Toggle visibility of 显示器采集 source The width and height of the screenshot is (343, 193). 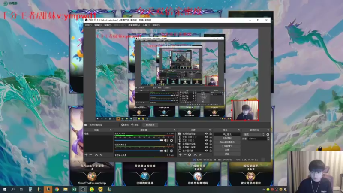[206, 151]
